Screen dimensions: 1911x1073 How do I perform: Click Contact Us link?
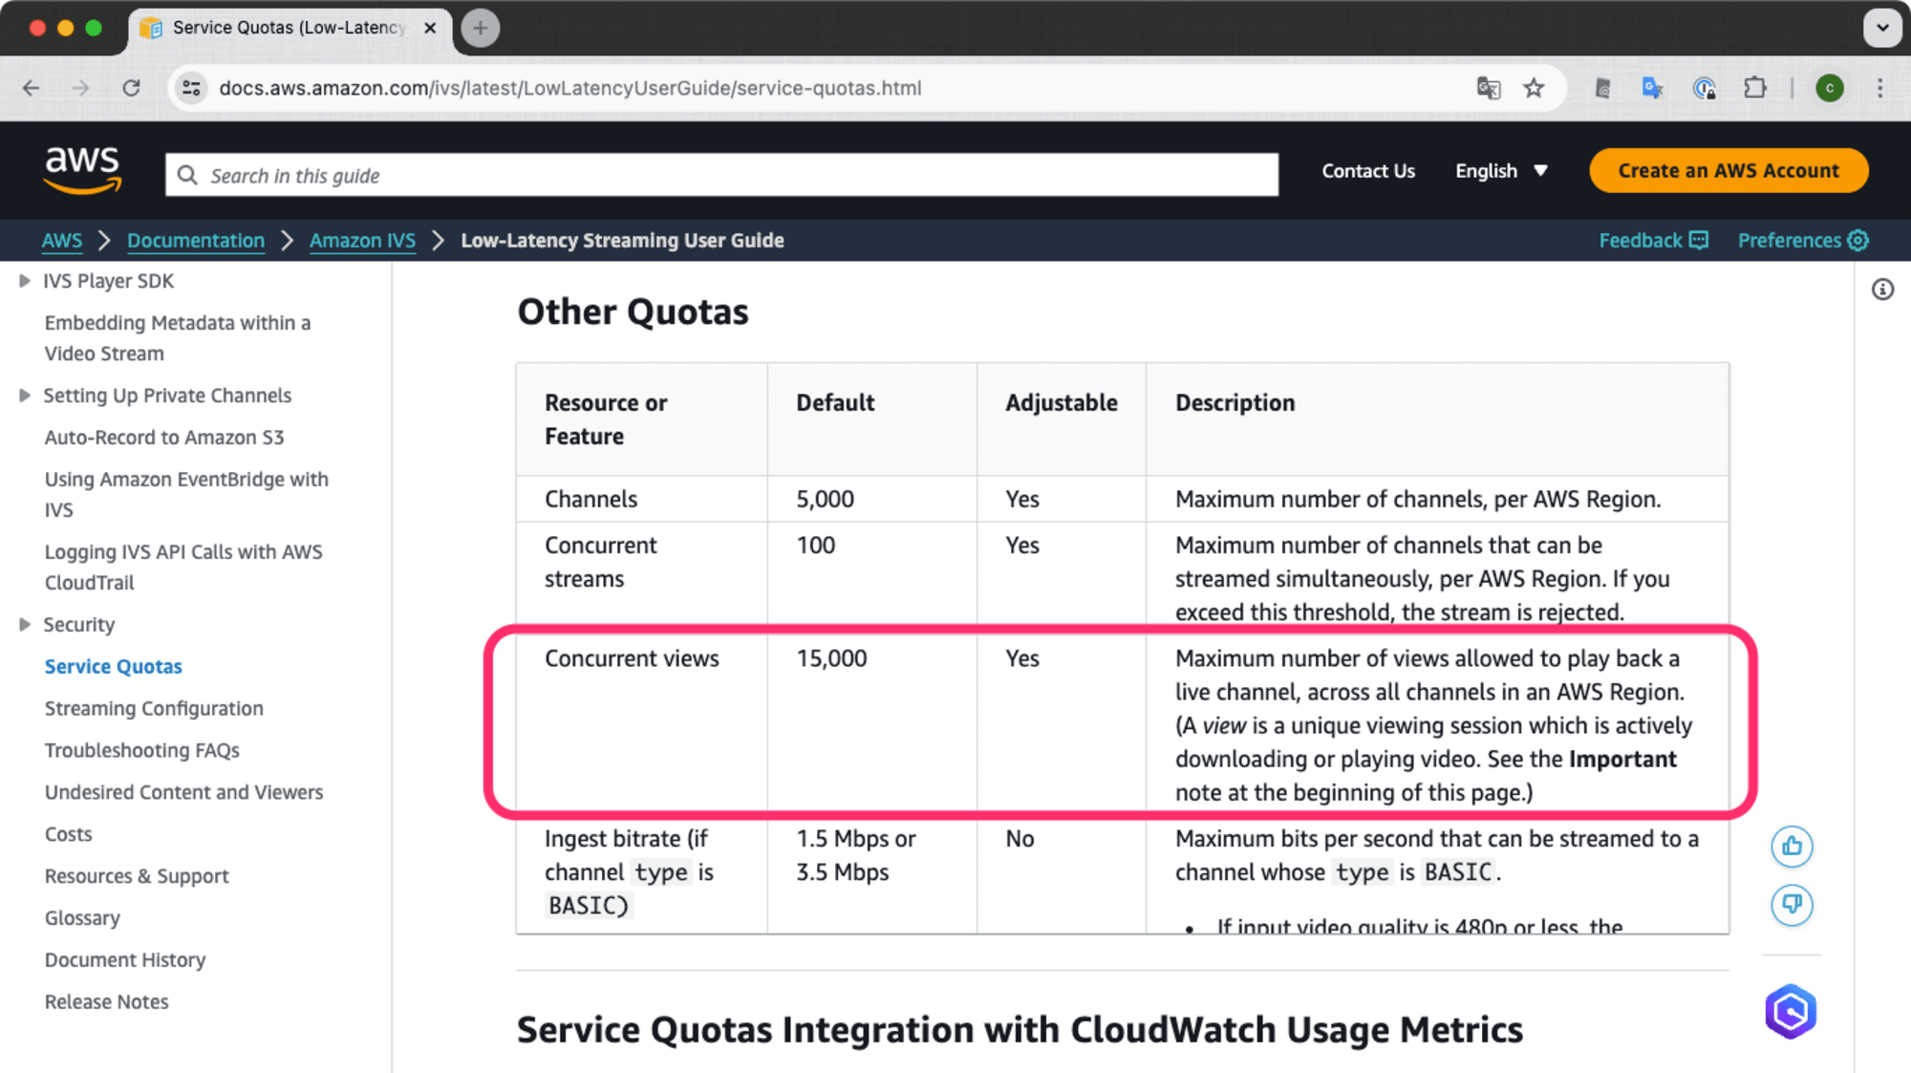pos(1368,171)
